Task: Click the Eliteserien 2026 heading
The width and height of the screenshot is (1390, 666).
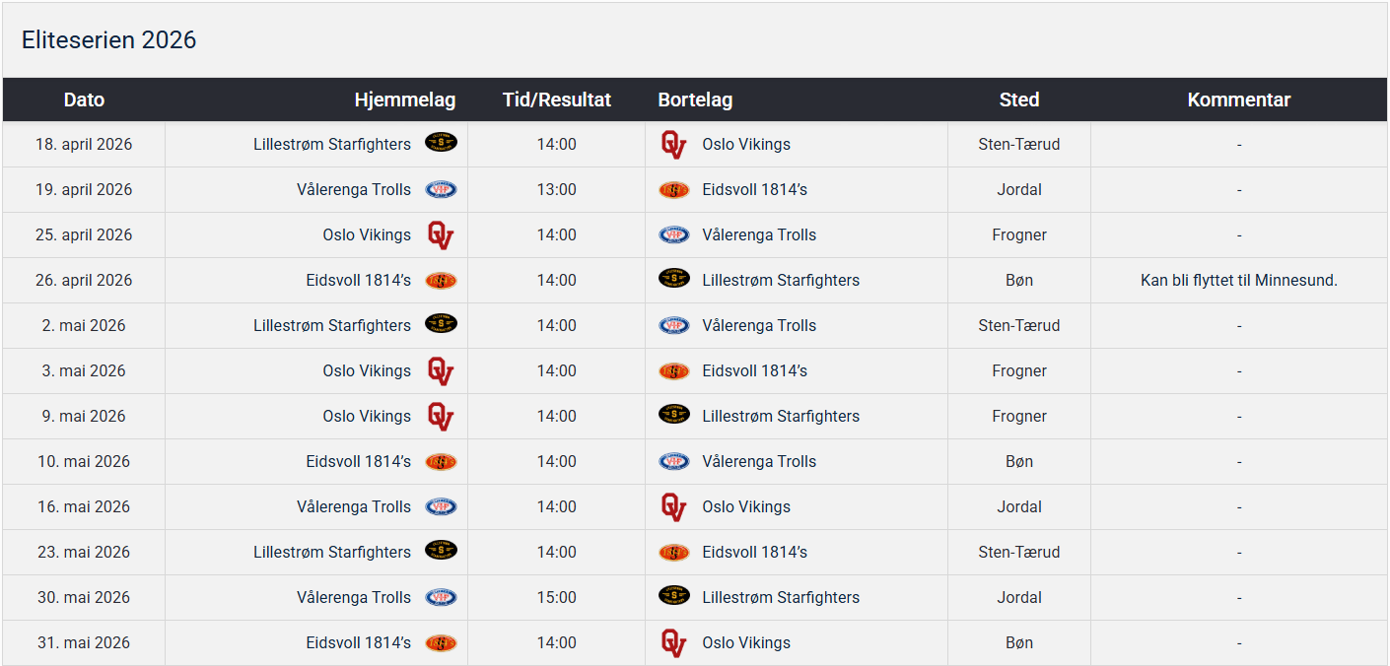Action: [109, 40]
